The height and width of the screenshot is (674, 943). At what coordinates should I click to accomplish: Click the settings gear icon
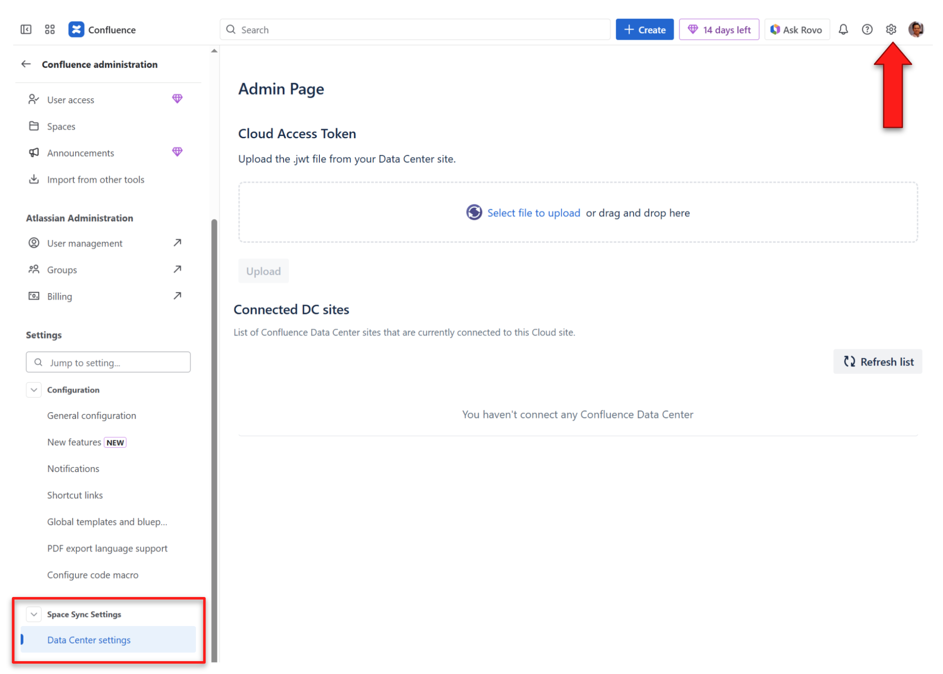click(890, 30)
